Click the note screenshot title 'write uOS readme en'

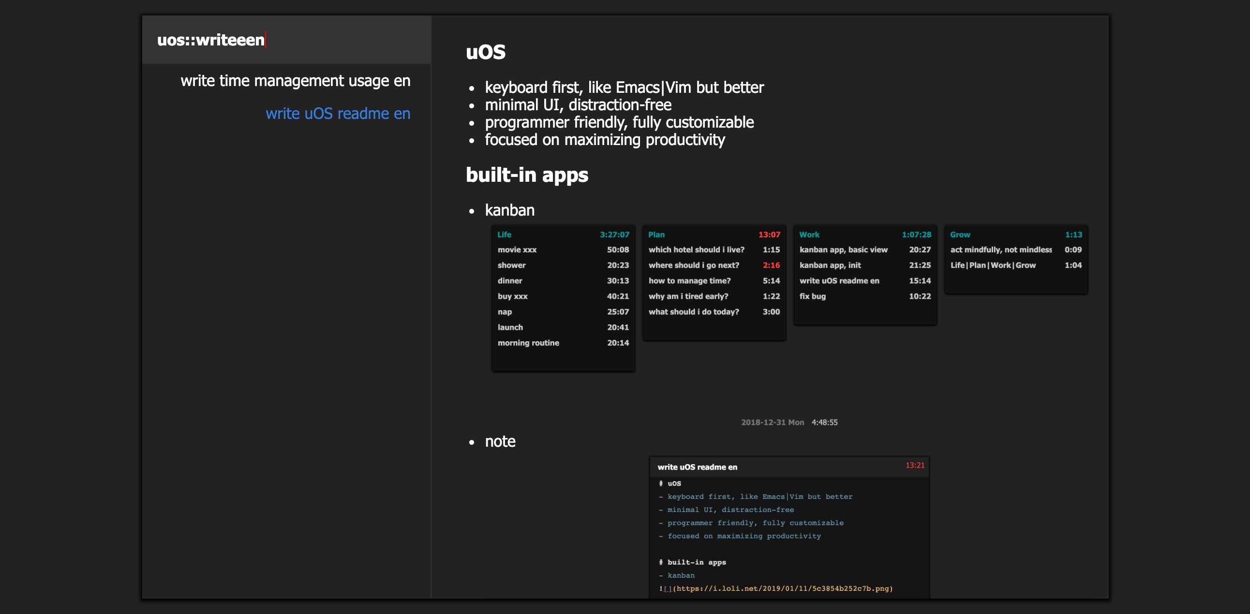point(697,467)
